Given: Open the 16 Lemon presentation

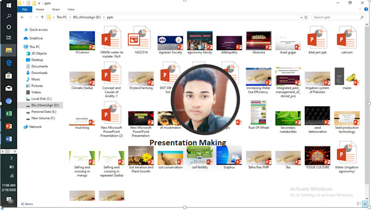Looking at the screenshot, I should click(x=82, y=43).
